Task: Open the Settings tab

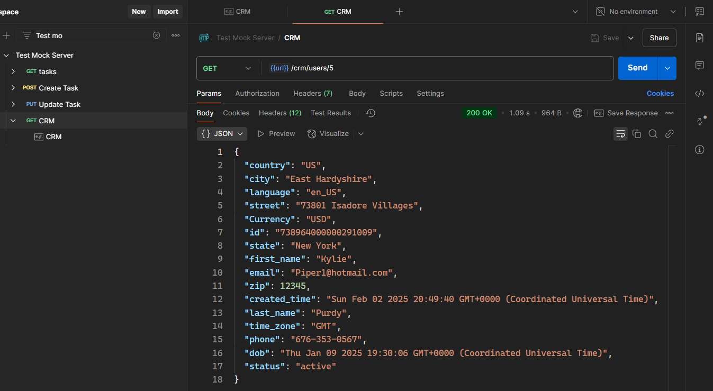Action: [430, 94]
